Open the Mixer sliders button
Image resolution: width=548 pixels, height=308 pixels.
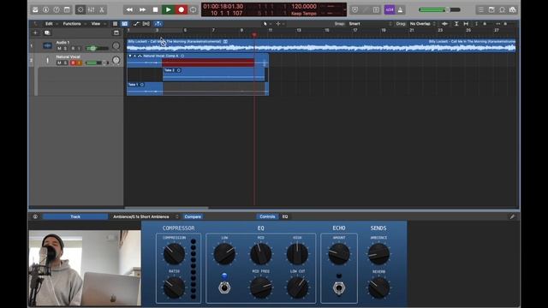point(91,9)
